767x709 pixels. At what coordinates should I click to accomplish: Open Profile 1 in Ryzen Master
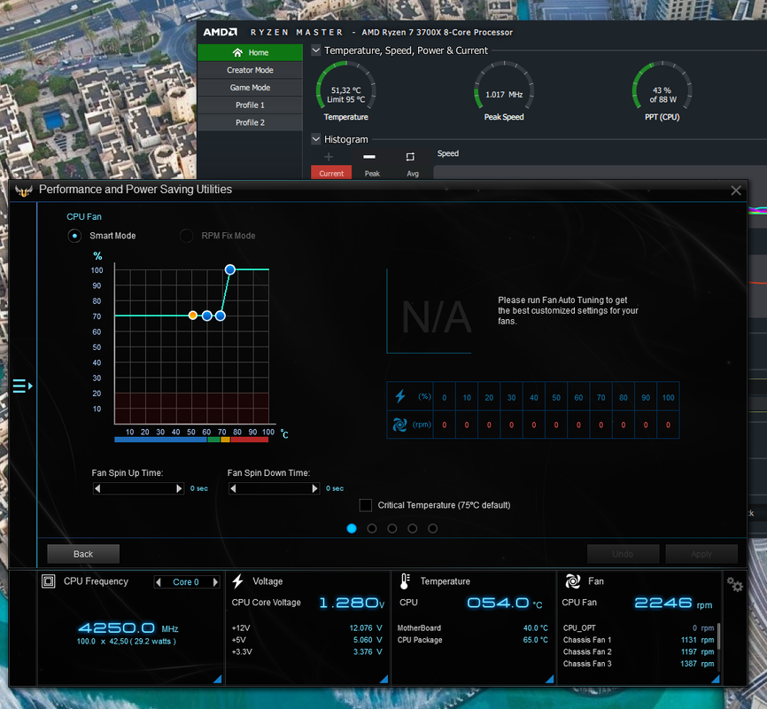click(250, 105)
